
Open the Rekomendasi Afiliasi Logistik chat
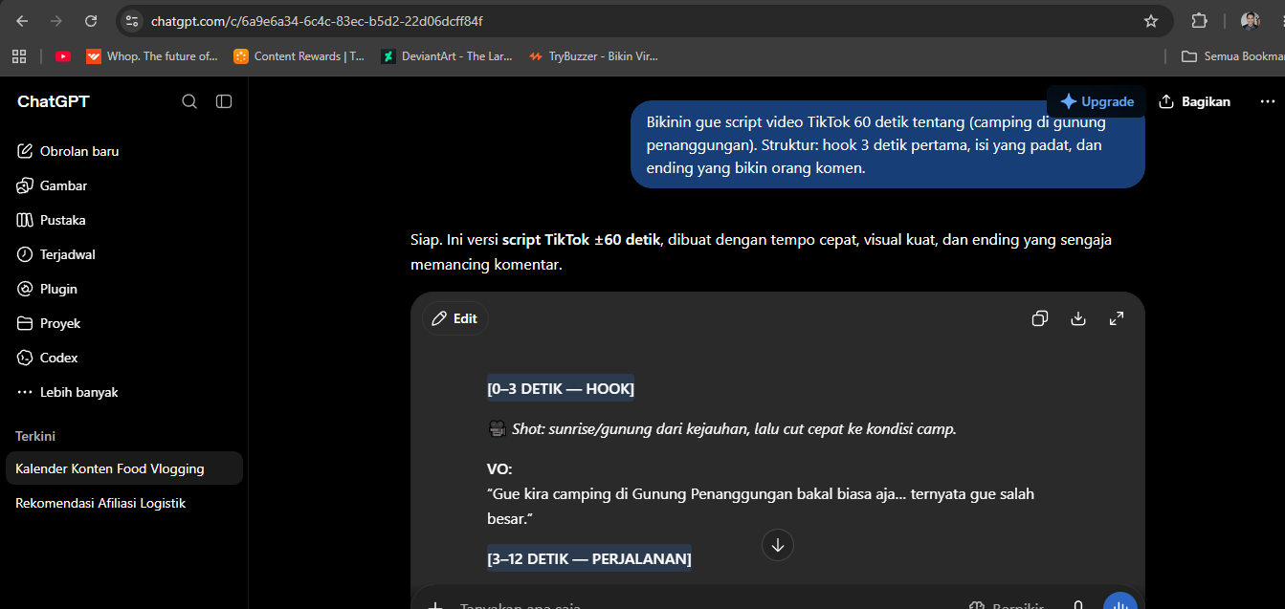[x=124, y=503]
